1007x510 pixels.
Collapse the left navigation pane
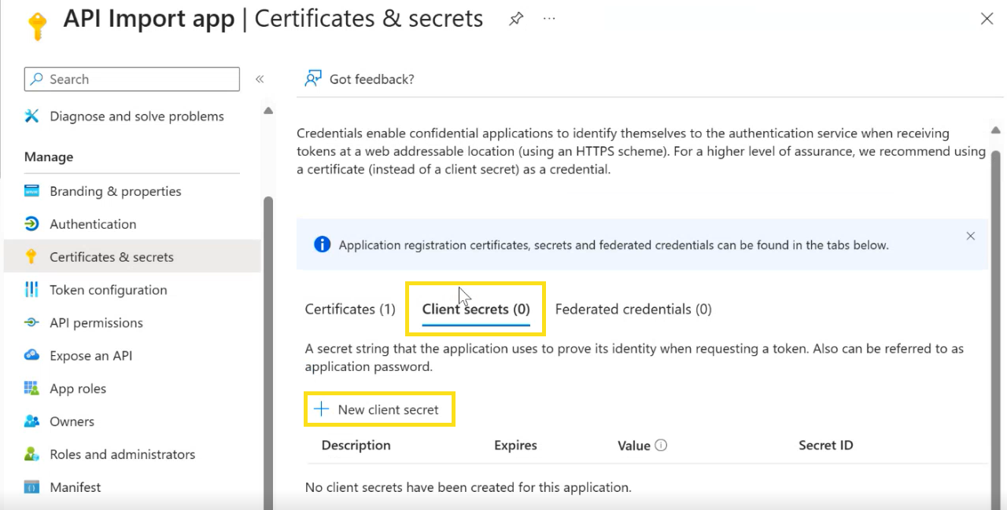(260, 79)
